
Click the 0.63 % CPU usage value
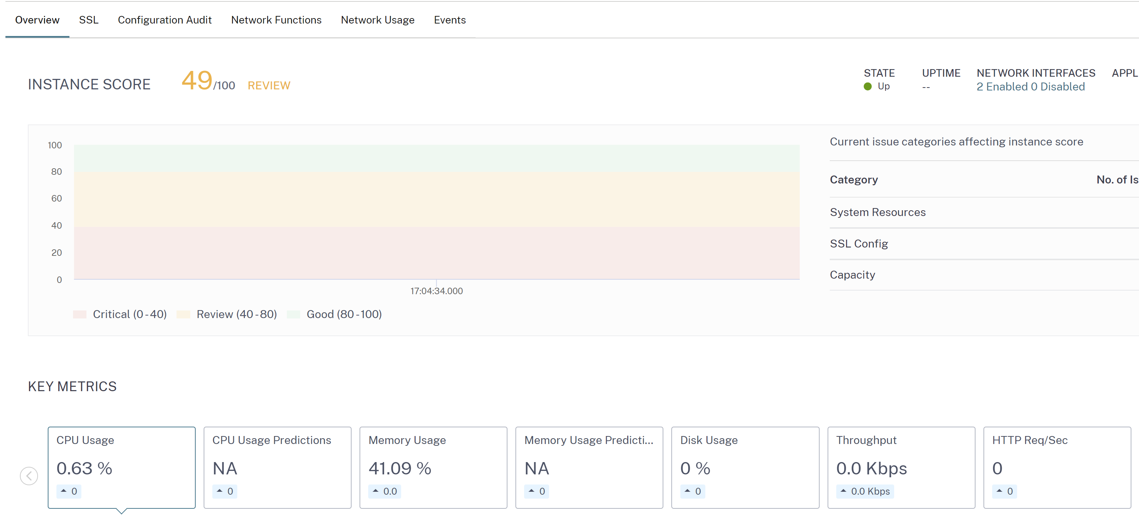pos(84,468)
